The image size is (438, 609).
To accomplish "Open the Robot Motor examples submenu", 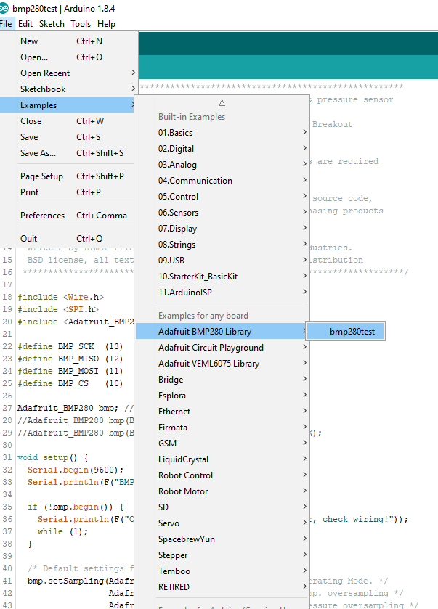I will coord(222,491).
